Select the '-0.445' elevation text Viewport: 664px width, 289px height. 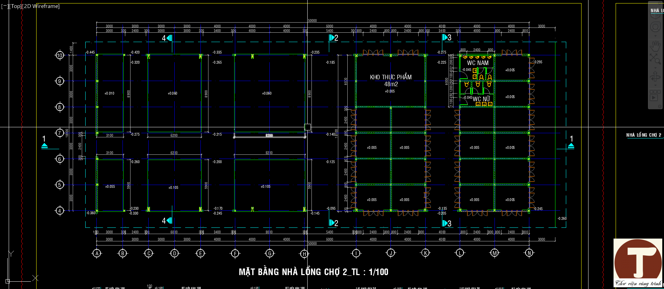click(x=90, y=52)
